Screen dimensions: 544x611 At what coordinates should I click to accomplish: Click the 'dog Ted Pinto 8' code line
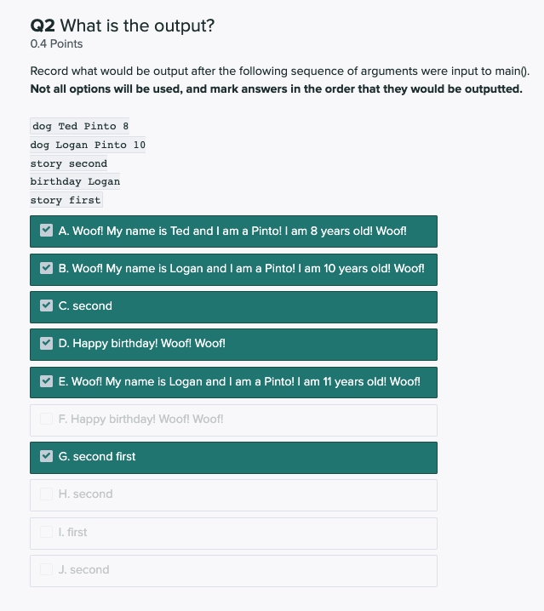point(80,126)
